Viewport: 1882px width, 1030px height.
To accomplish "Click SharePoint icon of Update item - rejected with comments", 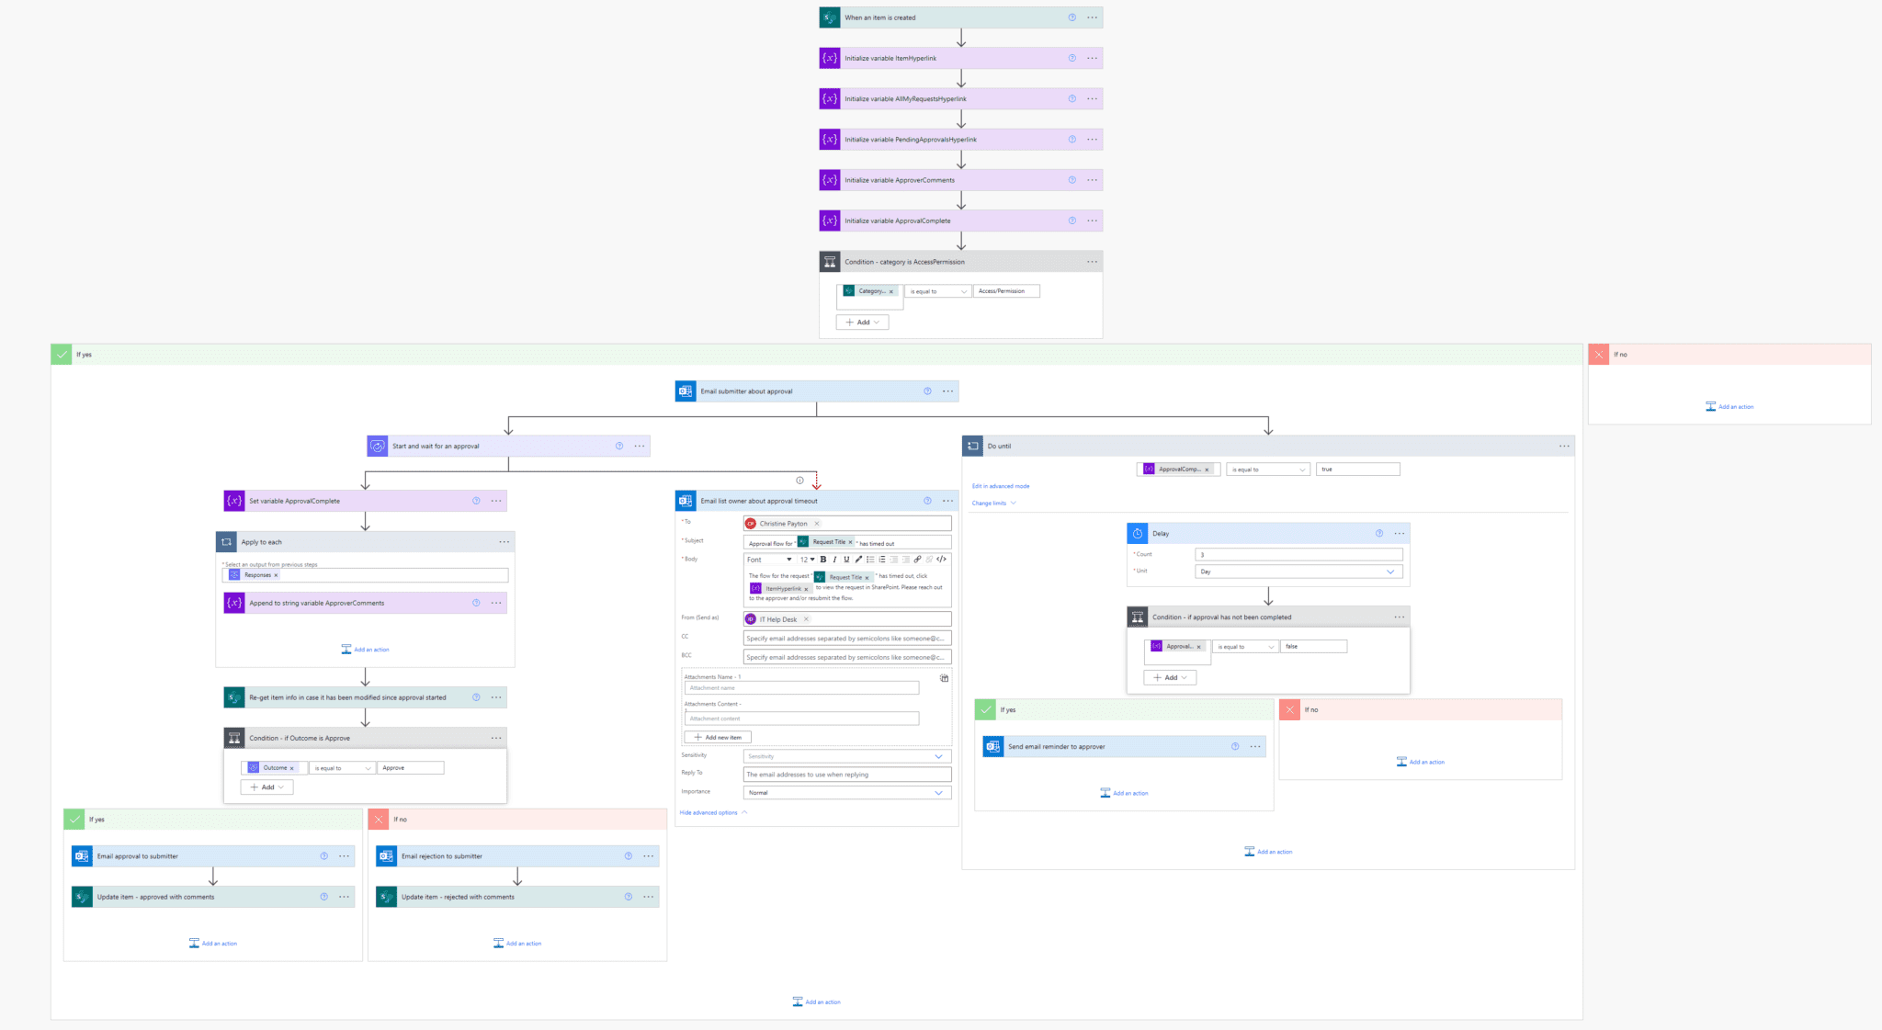I will pos(386,897).
